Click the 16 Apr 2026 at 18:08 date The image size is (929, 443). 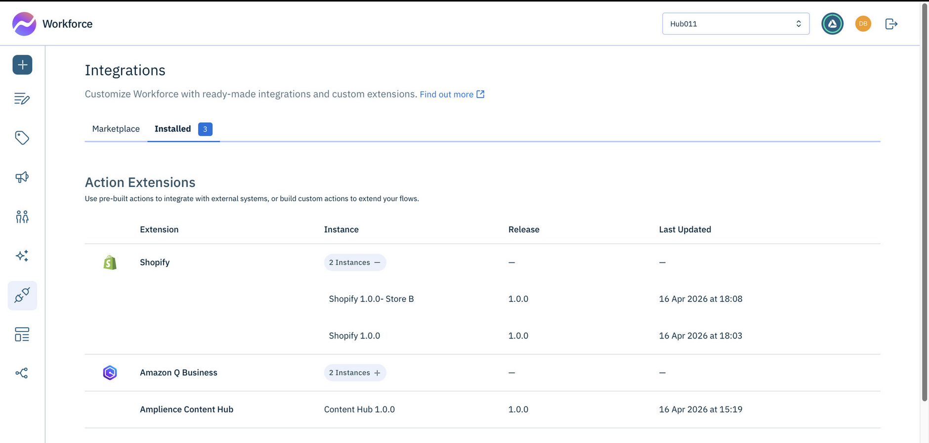701,299
